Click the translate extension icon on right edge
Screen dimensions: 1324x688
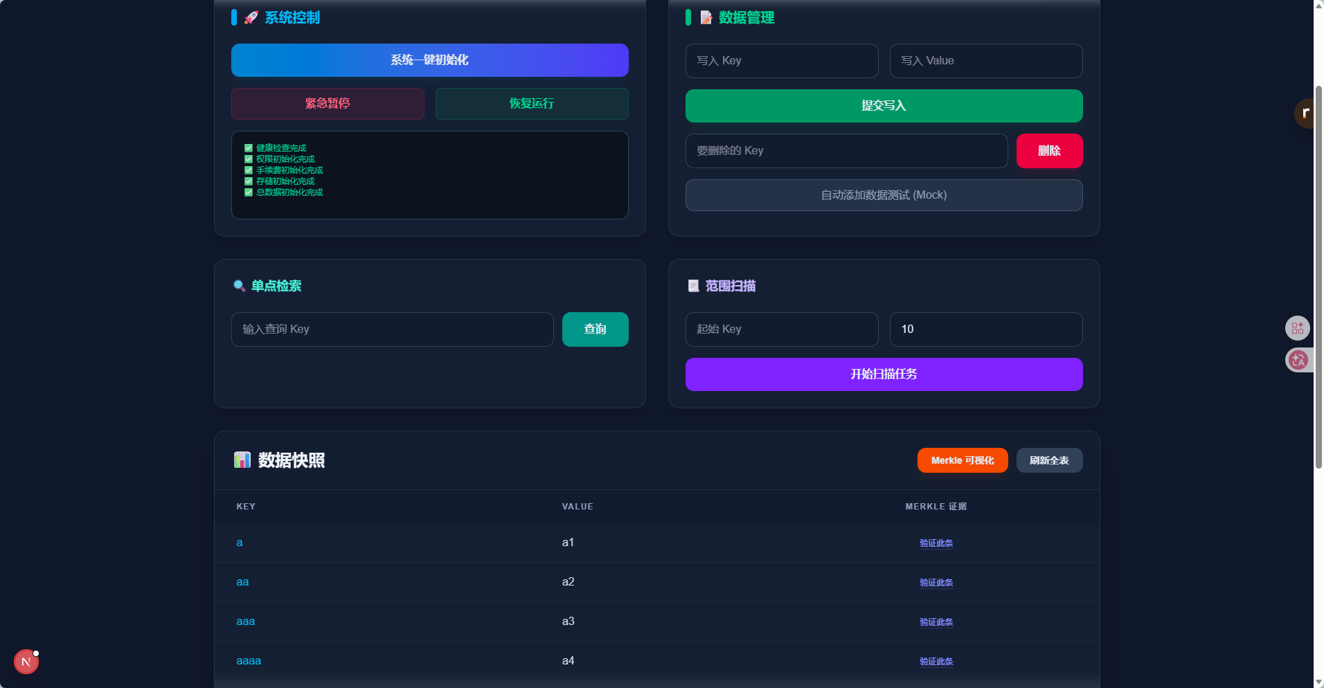(1298, 360)
